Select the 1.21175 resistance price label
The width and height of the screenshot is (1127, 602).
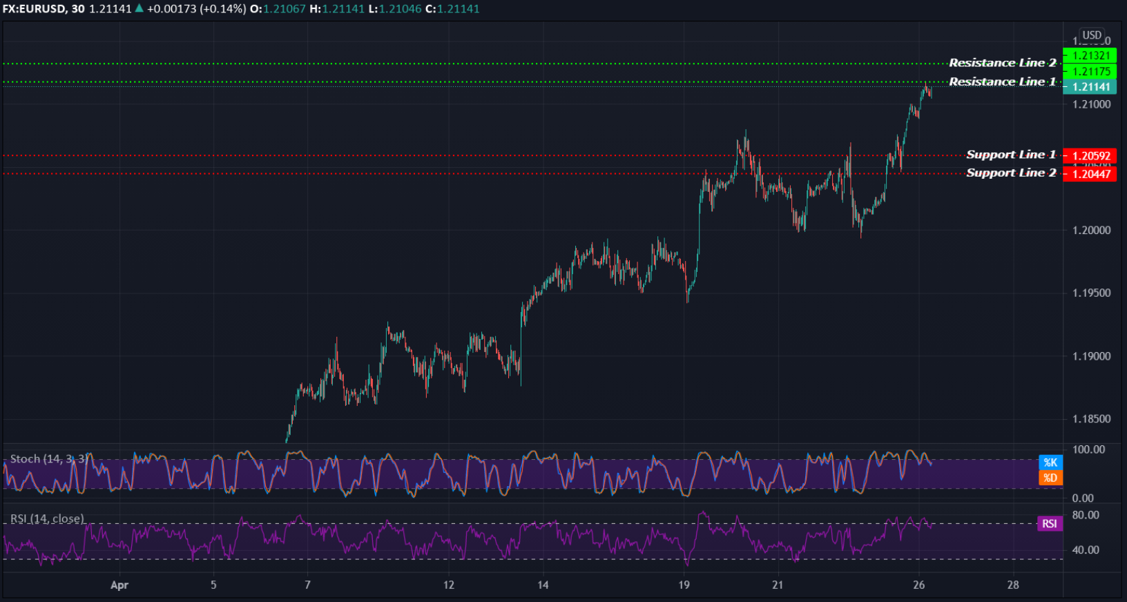tap(1090, 72)
